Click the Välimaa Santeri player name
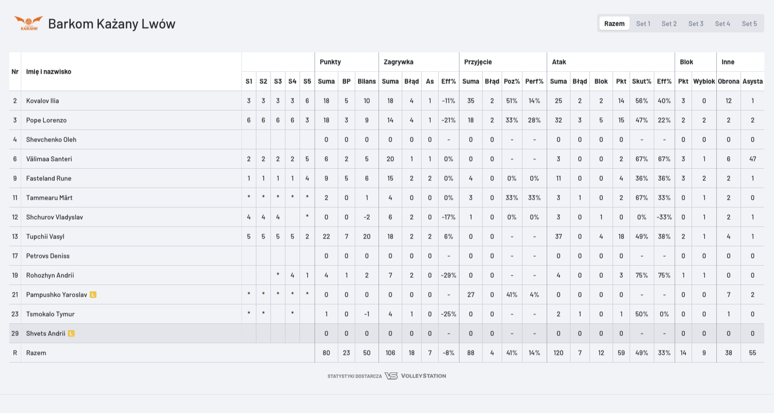 pos(49,159)
